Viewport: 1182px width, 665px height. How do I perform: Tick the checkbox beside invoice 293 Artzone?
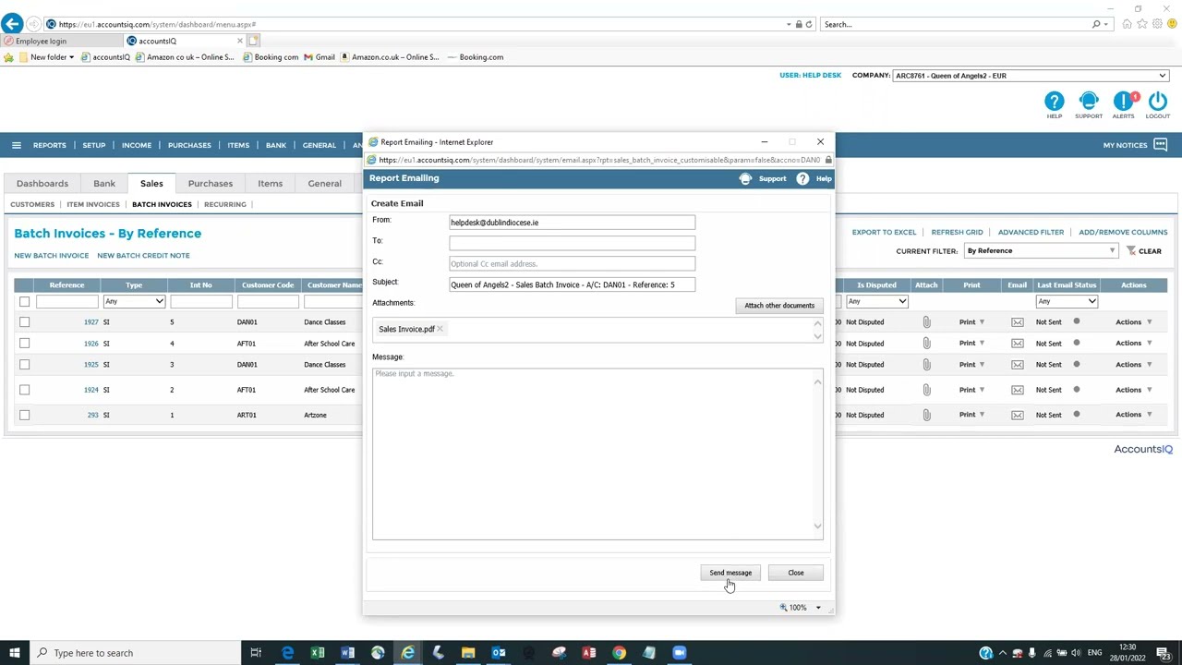pyautogui.click(x=24, y=415)
